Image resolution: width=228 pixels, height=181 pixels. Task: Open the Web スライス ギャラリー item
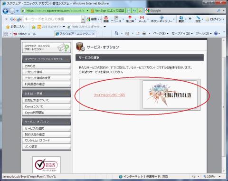[x=86, y=27]
